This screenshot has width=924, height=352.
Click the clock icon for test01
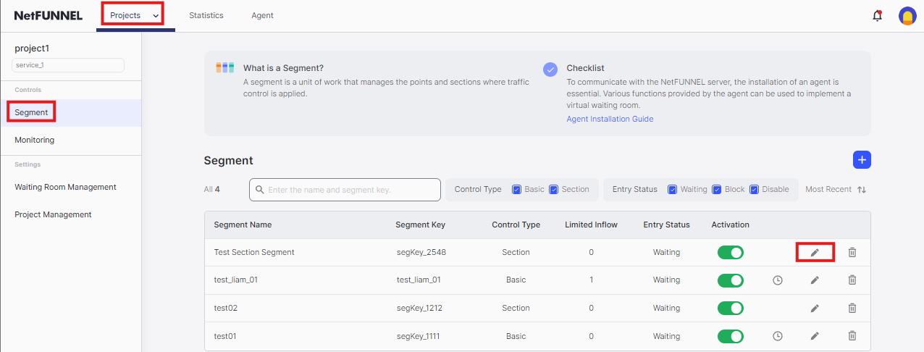[x=778, y=336]
